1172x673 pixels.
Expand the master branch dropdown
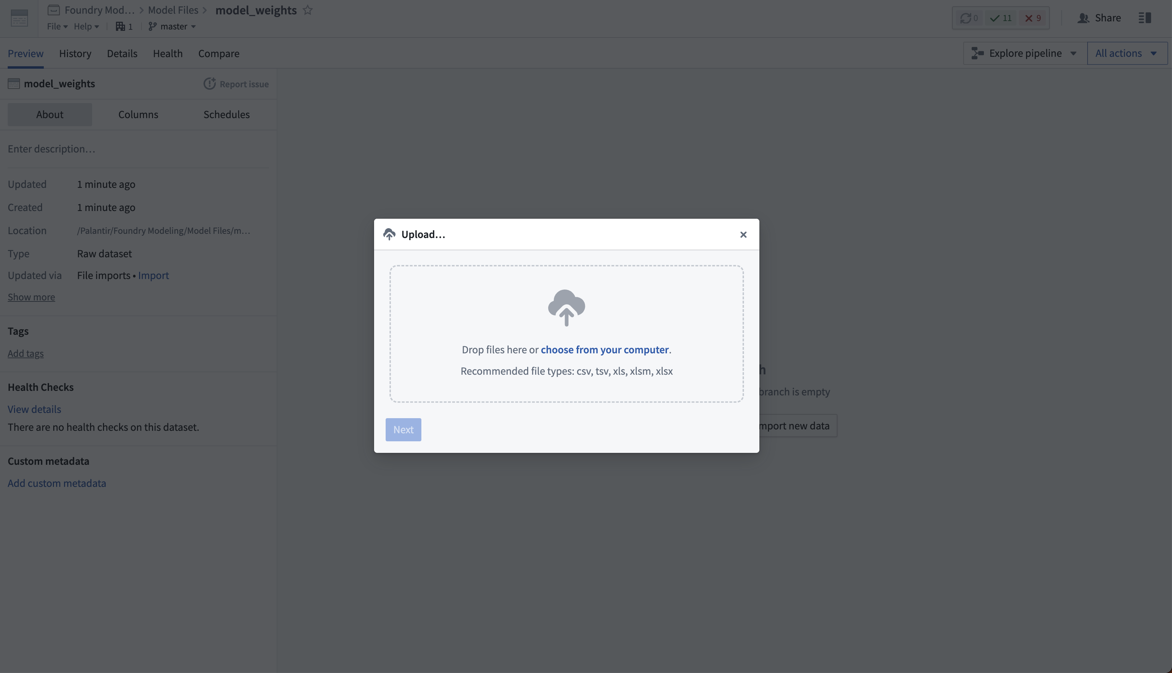[172, 26]
